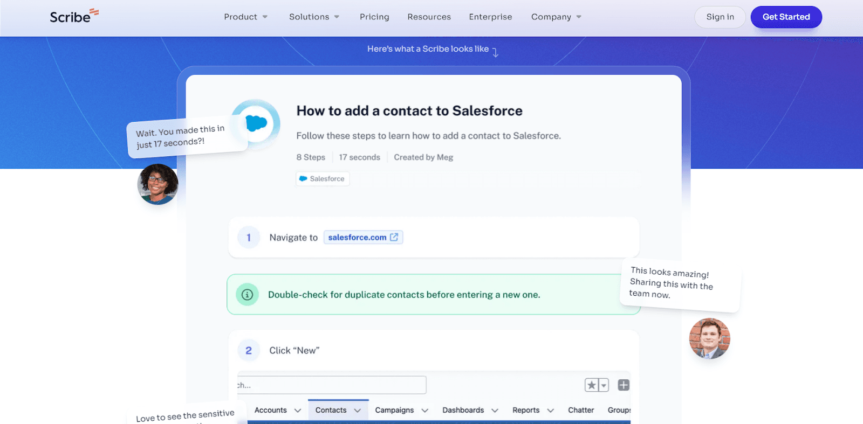Image resolution: width=863 pixels, height=424 pixels.
Task: Open the Dashboards tab
Action: click(463, 410)
